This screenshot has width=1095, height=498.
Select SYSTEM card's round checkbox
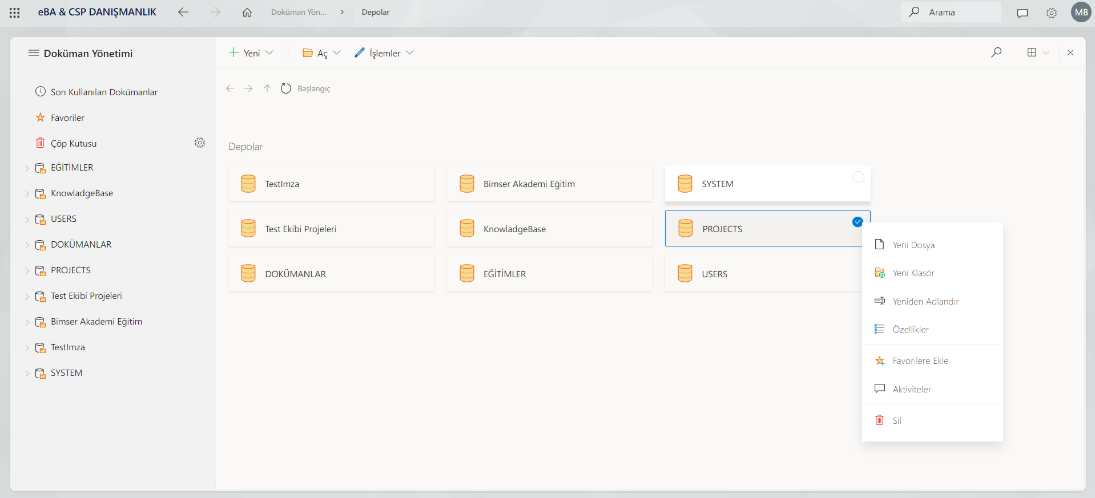(x=858, y=177)
